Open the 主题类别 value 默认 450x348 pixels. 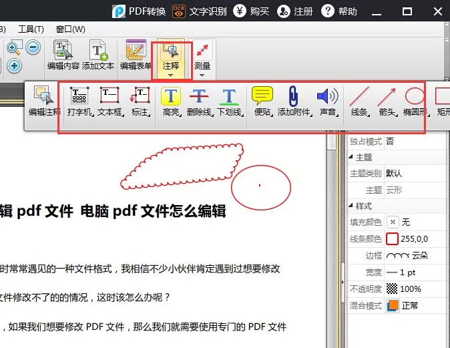tap(415, 173)
